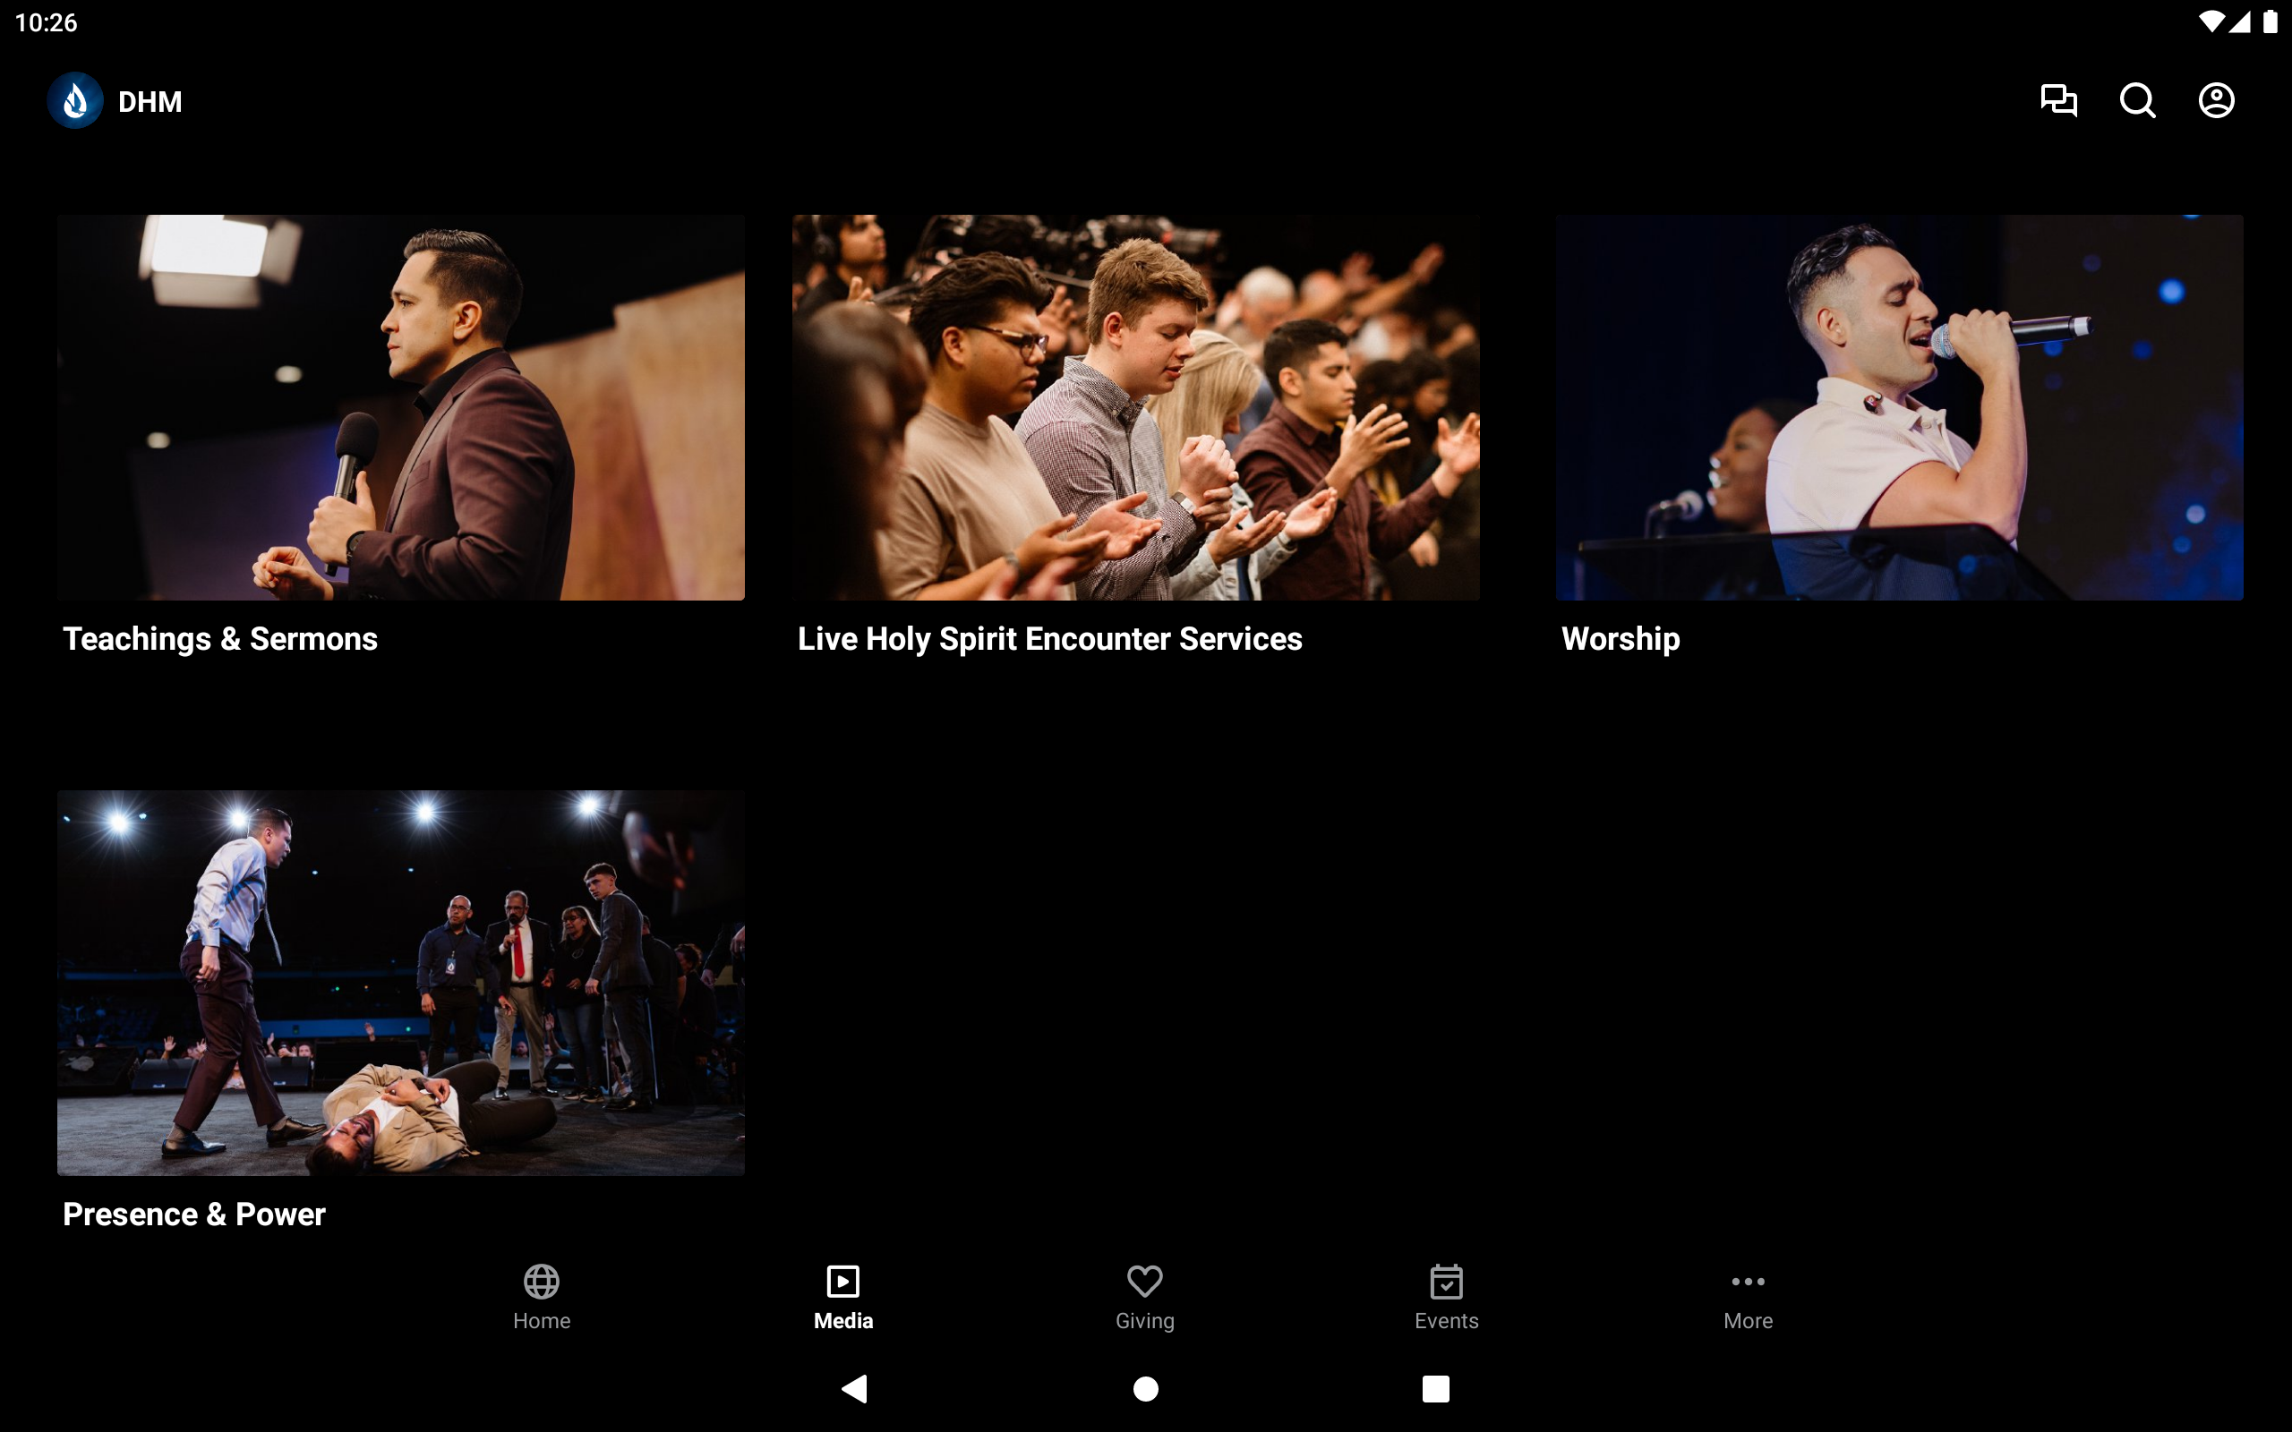Open the chat messages icon
The image size is (2292, 1432).
coord(2058,100)
